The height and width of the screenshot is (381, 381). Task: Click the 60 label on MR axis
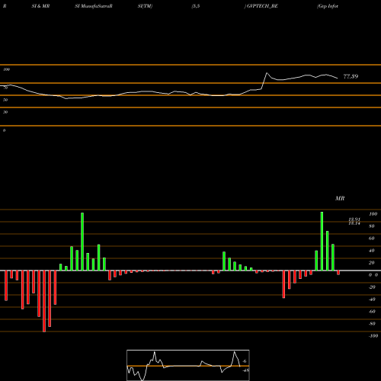(372, 239)
